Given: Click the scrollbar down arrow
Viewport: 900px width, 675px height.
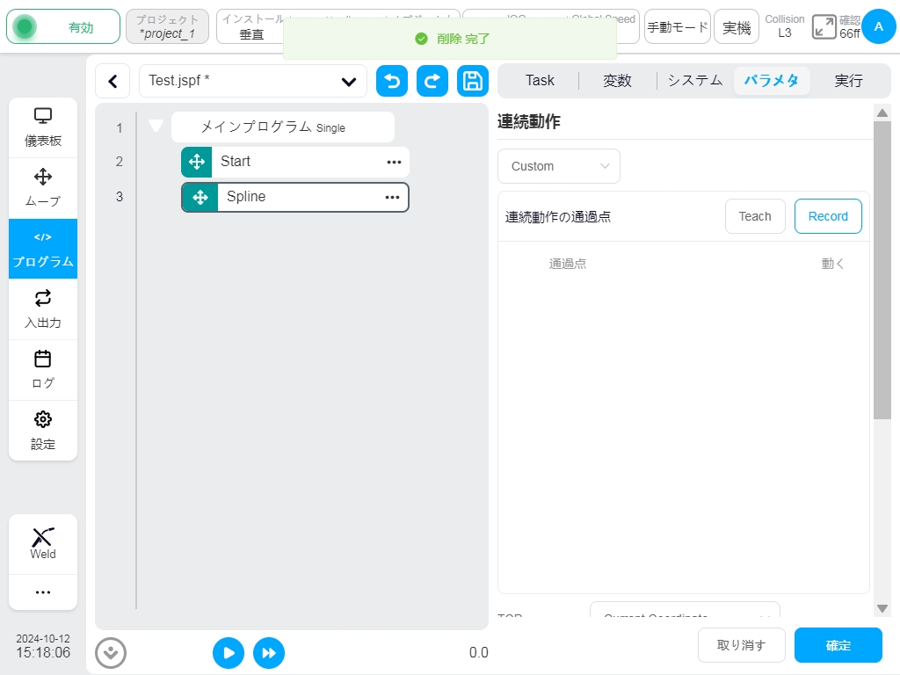Looking at the screenshot, I should [x=882, y=608].
